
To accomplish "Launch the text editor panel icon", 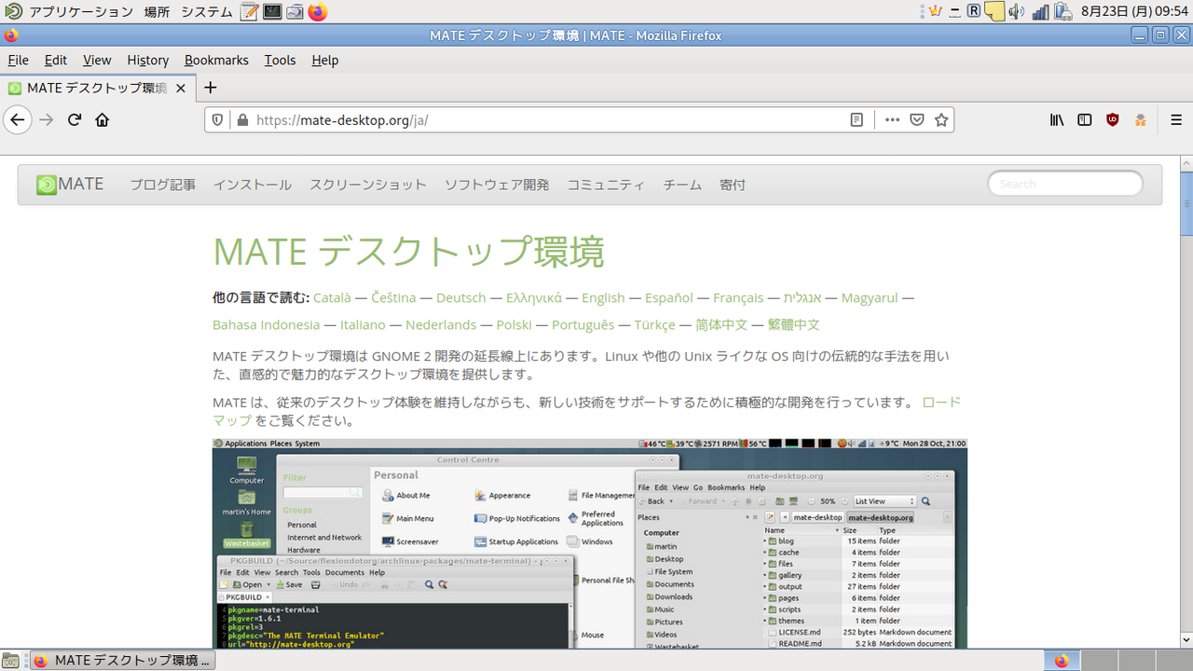I will tap(249, 12).
